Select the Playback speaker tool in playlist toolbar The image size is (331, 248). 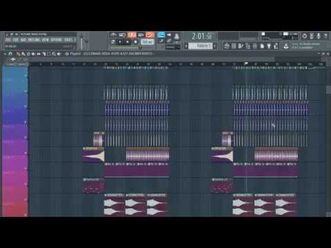click(59, 54)
